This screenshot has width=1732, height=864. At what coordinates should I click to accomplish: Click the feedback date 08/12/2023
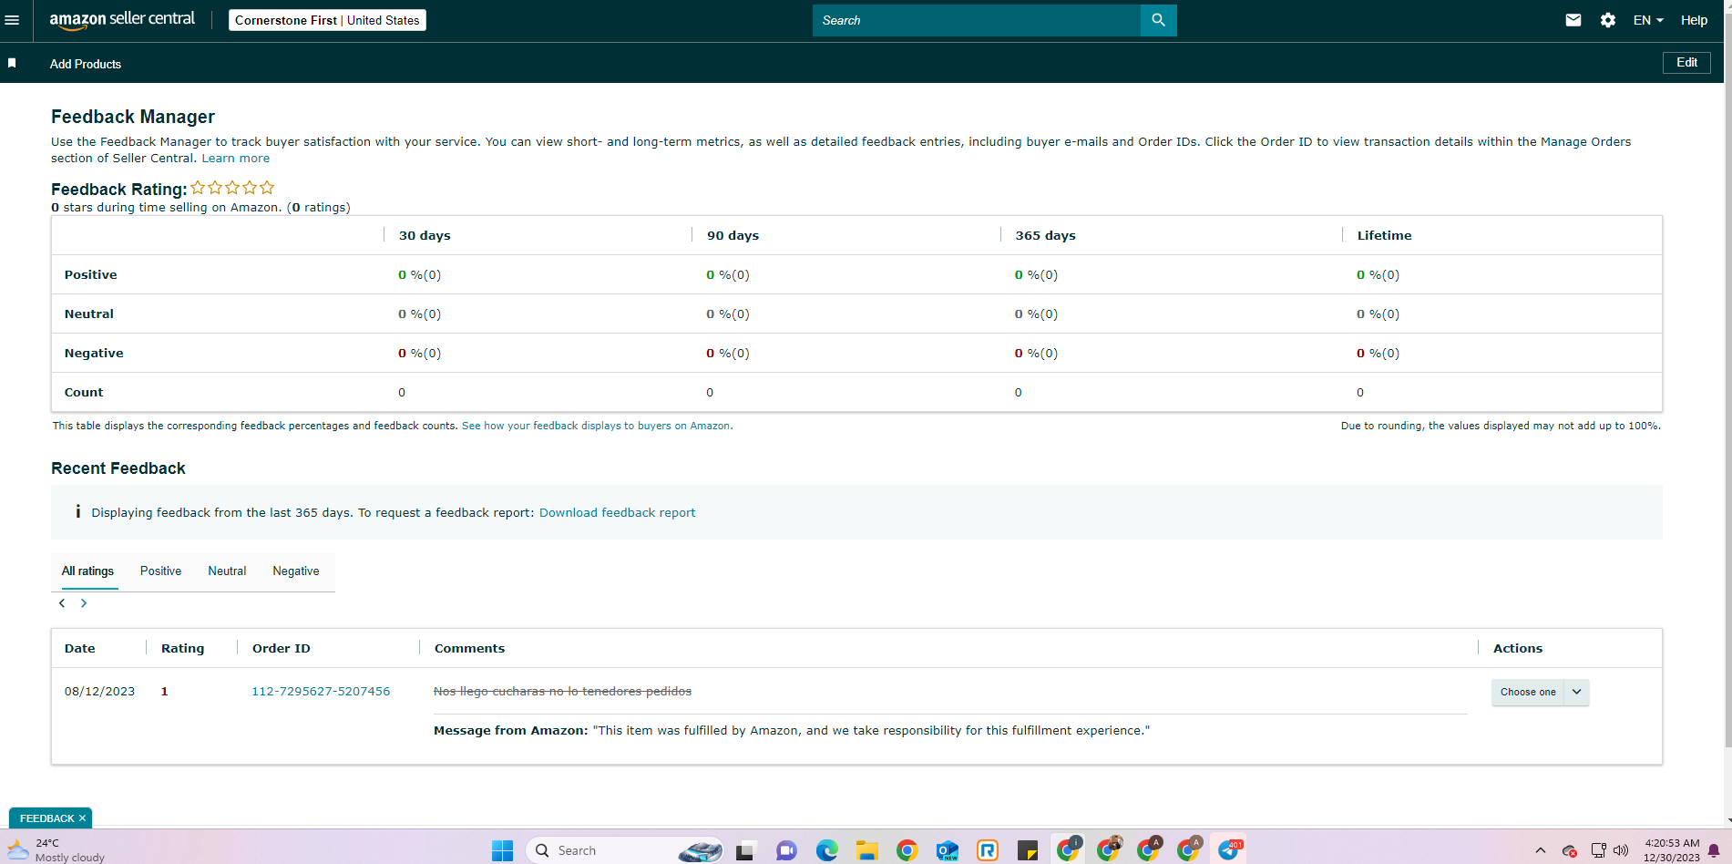(x=99, y=692)
